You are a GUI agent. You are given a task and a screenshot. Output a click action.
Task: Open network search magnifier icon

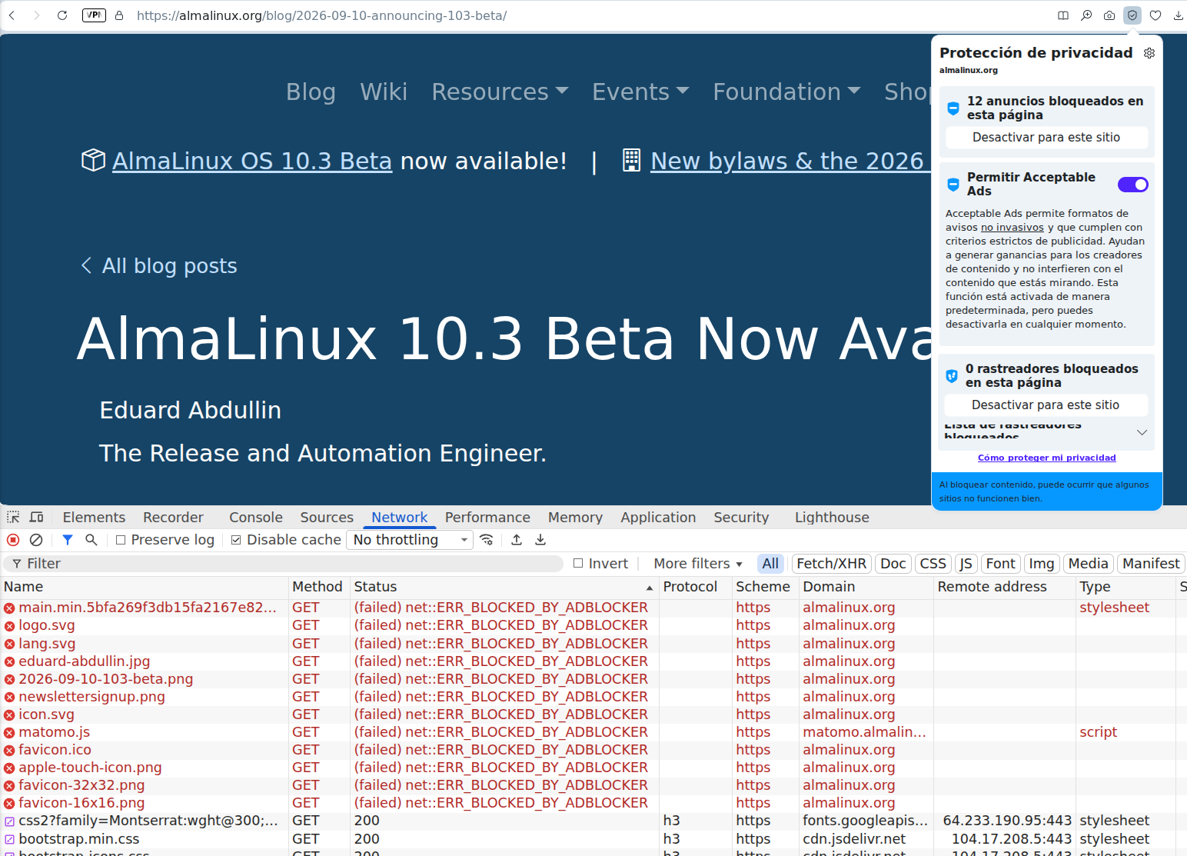pyautogui.click(x=91, y=540)
